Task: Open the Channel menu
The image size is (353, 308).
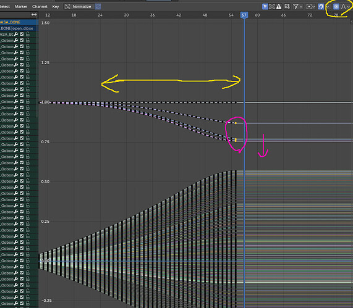Action: (40, 7)
